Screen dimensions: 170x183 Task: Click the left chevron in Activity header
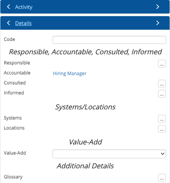tap(8, 7)
